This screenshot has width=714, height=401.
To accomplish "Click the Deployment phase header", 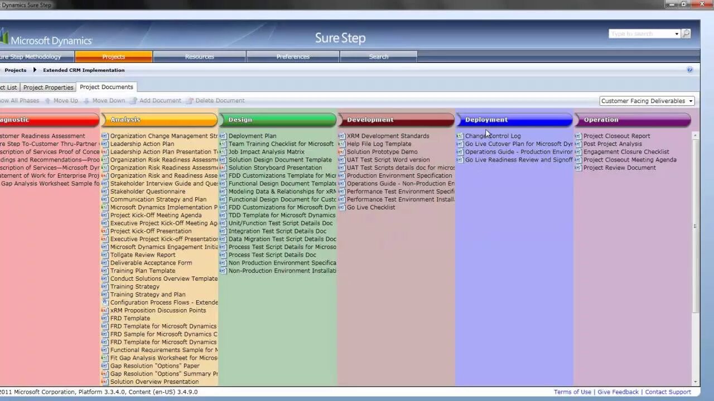I will coord(514,120).
